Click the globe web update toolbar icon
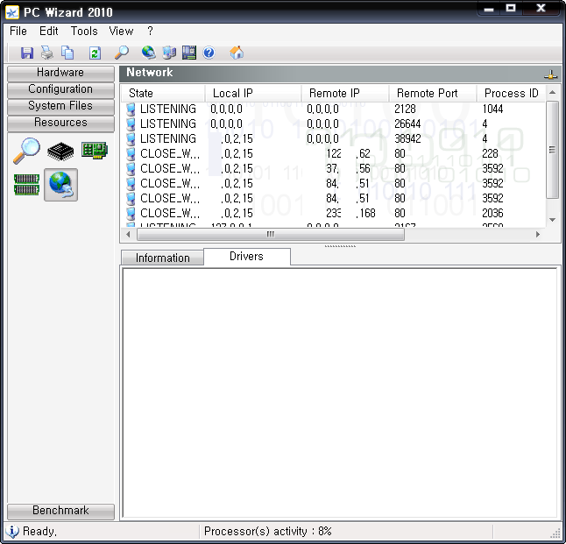 (149, 53)
